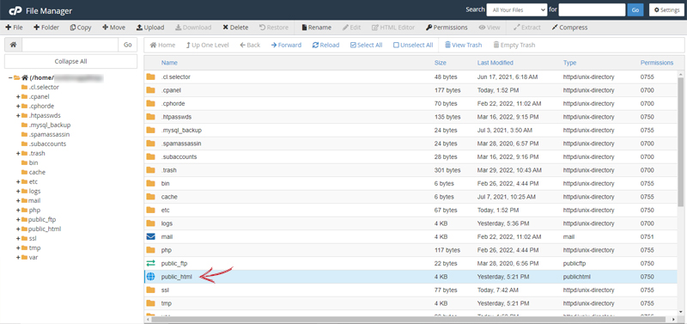The image size is (687, 324).
Task: Expand .cphorde in the folder tree
Action: coord(18,106)
